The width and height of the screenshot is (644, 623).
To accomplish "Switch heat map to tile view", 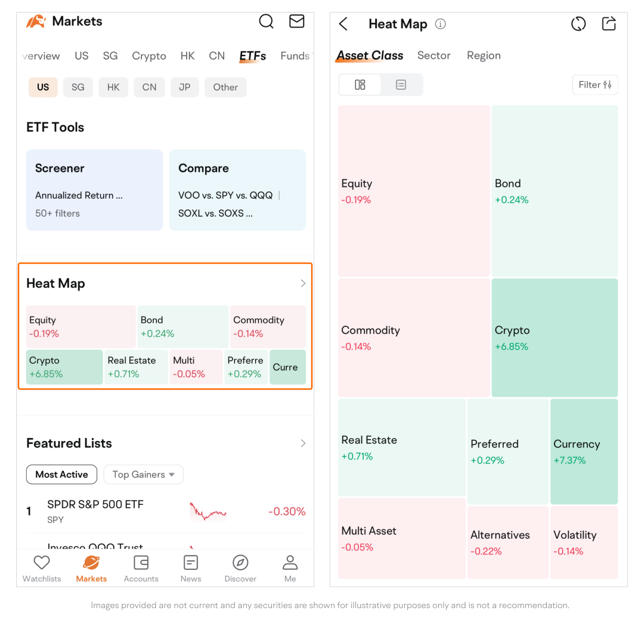I will [x=360, y=85].
